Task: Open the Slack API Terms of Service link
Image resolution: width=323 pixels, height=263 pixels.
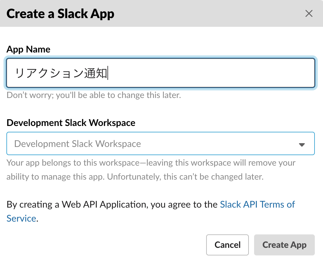Action: tap(258, 205)
